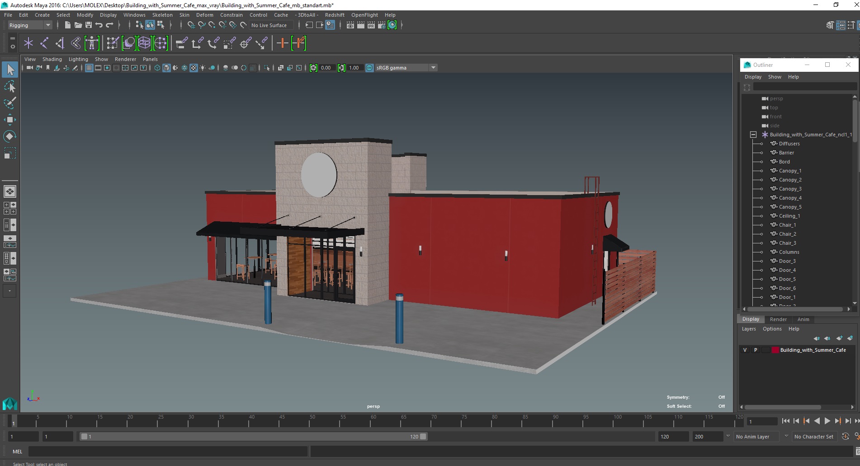Click the MEL command input line

[x=168, y=452]
